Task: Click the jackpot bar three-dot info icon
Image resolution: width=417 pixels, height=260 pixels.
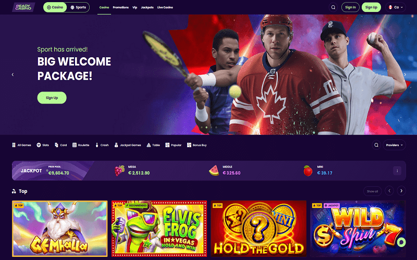Action: pyautogui.click(x=397, y=171)
